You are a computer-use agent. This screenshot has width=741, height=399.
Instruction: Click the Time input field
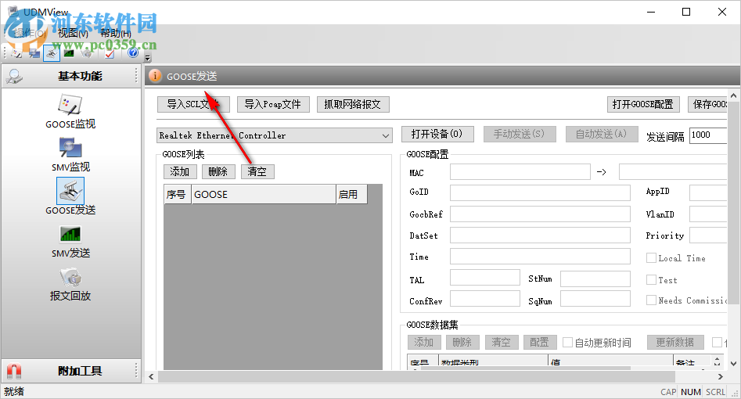click(540, 257)
